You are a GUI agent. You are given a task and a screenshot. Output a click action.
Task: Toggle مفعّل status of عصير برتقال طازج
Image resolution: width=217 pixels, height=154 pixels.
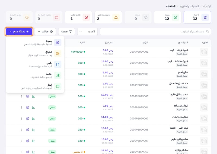pyautogui.click(x=52, y=96)
